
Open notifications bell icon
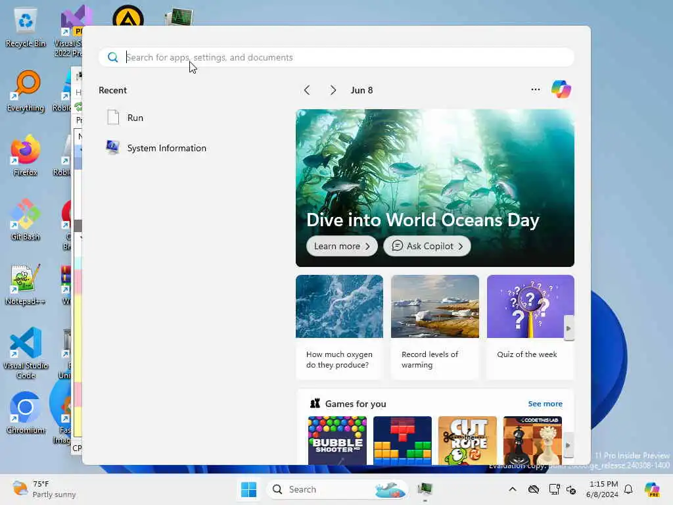coord(628,489)
